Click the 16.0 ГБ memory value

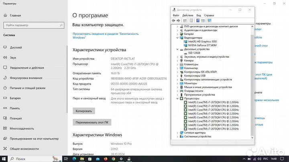(x=115, y=73)
